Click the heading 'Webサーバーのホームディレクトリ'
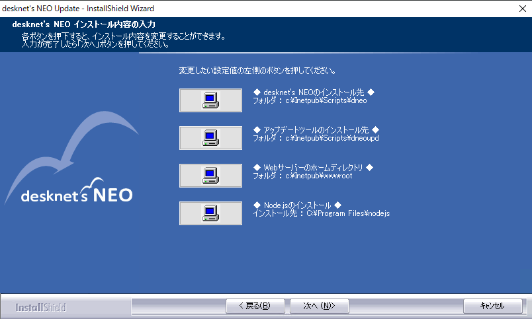Screen dimensions: 532x319 tap(313, 167)
